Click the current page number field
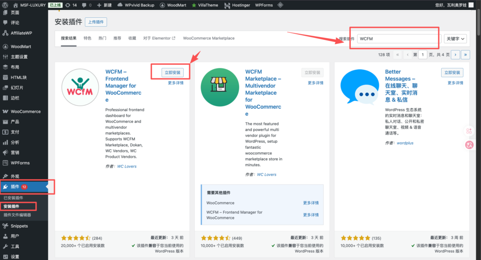The image size is (481, 260). (x=422, y=54)
